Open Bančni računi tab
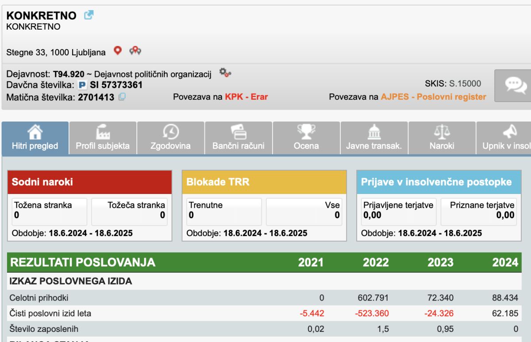 (239, 138)
